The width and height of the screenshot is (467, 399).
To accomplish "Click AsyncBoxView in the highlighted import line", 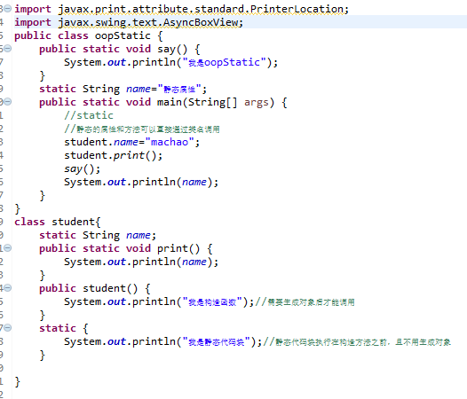I will 201,23.
